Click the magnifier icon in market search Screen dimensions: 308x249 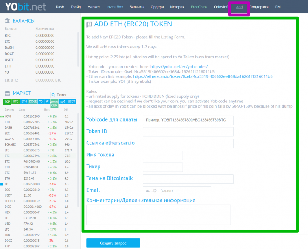pos(53,95)
